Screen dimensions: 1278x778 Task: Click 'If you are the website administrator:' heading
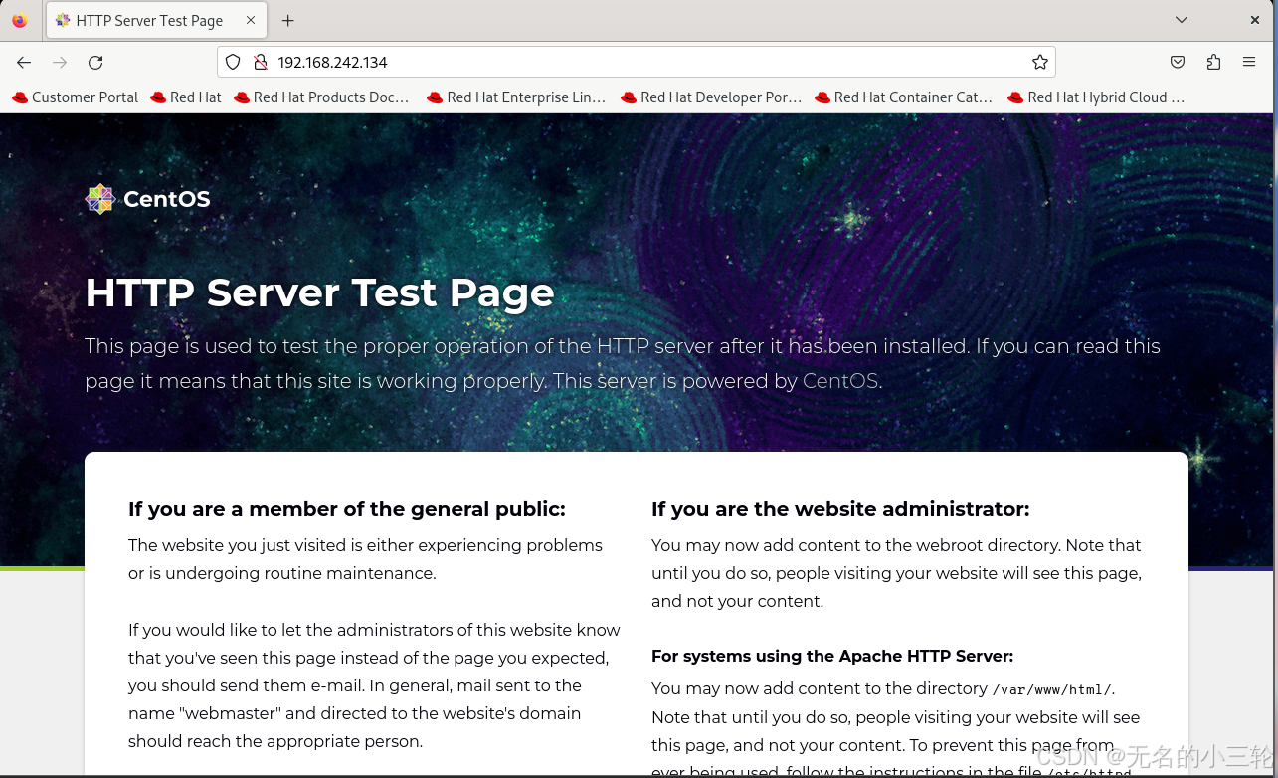[x=840, y=509]
